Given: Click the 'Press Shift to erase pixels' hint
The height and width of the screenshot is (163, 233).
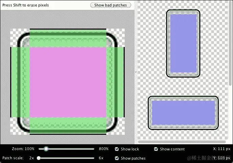Looking at the screenshot, I should pyautogui.click(x=26, y=5).
